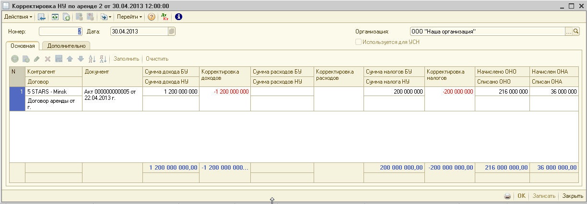The height and width of the screenshot is (204, 587).
Task: Click the magnifier icon next to Организация
Action: (576, 32)
